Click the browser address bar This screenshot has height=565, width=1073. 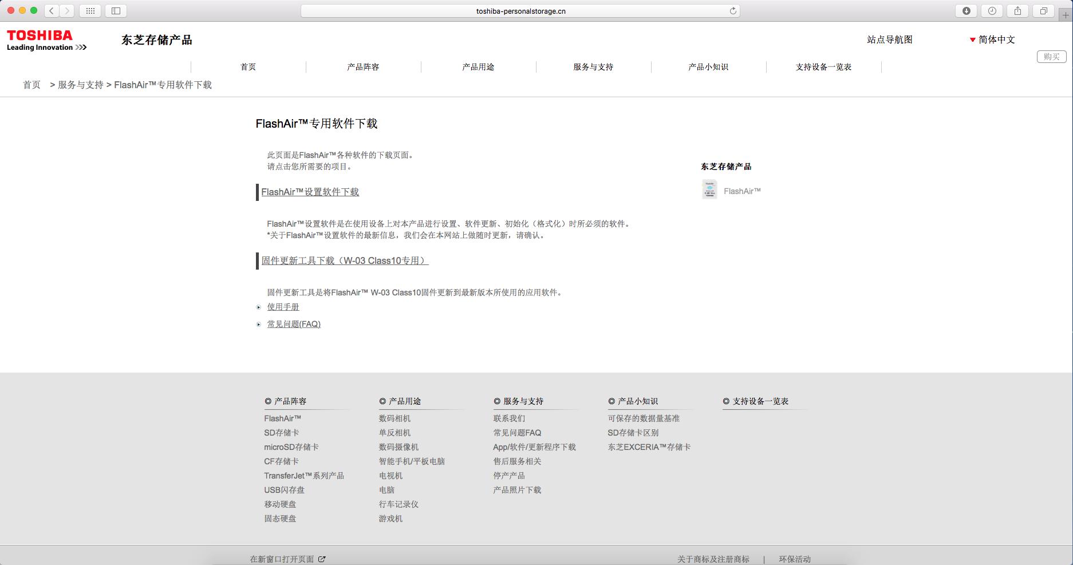tap(520, 10)
